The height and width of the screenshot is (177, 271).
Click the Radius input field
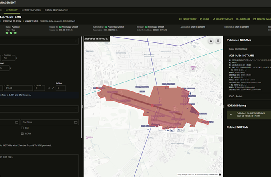point(60,88)
